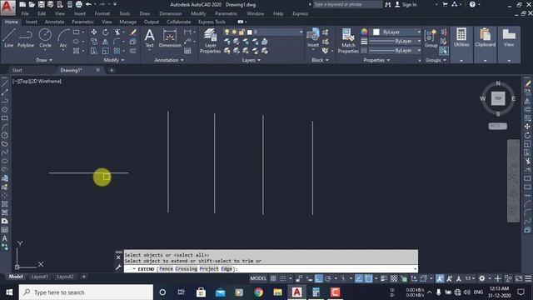Click the Project option in command line
The height and width of the screenshot is (300, 533).
tap(209, 268)
